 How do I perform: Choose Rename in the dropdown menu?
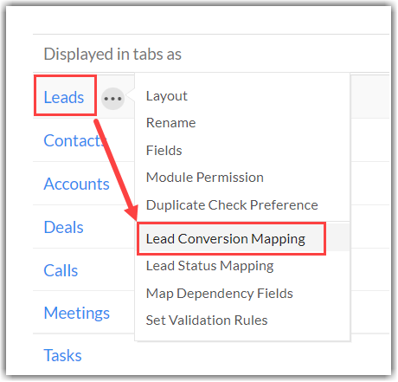[171, 123]
